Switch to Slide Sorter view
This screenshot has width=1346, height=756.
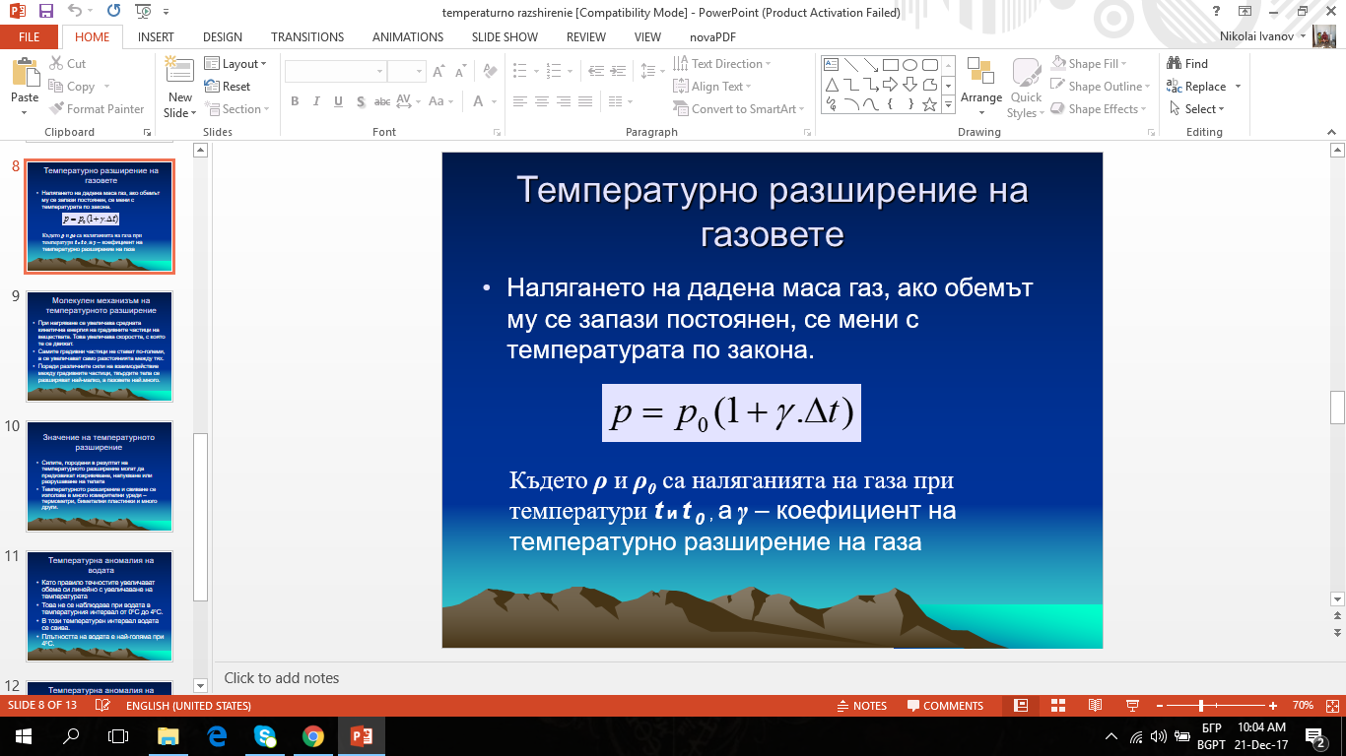(x=1058, y=706)
